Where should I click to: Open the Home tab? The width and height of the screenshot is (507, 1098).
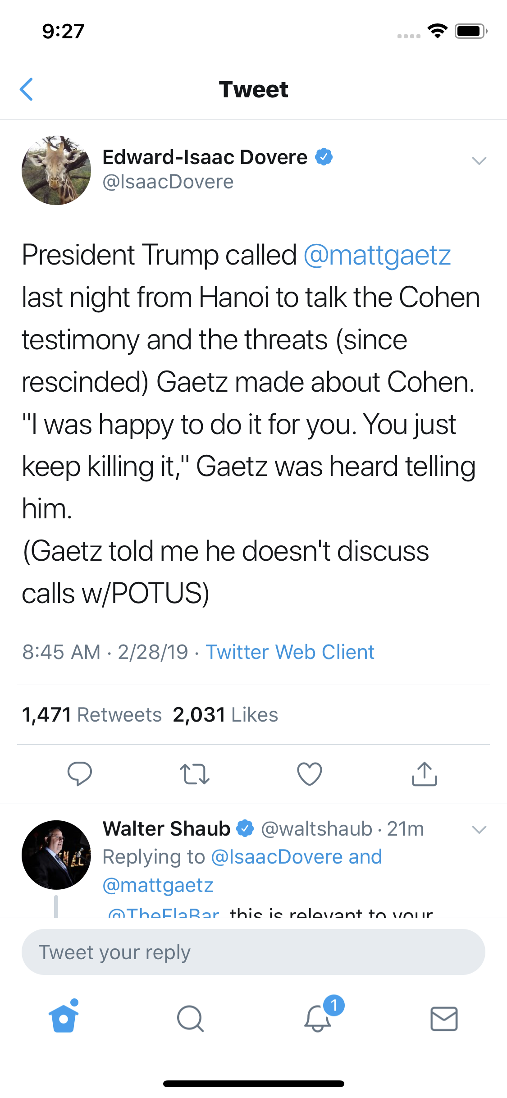pos(64,1018)
